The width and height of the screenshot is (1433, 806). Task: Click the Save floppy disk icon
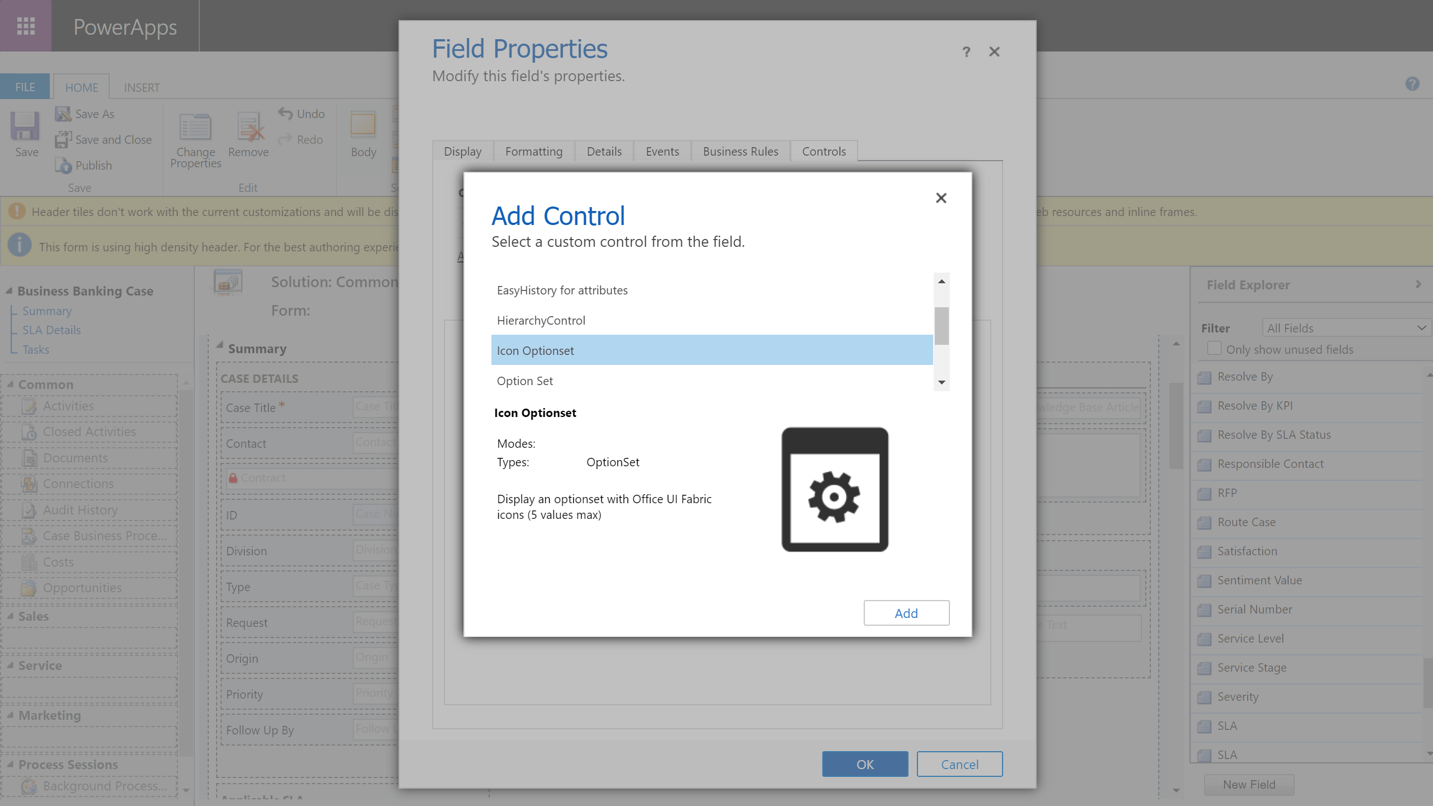pyautogui.click(x=25, y=126)
